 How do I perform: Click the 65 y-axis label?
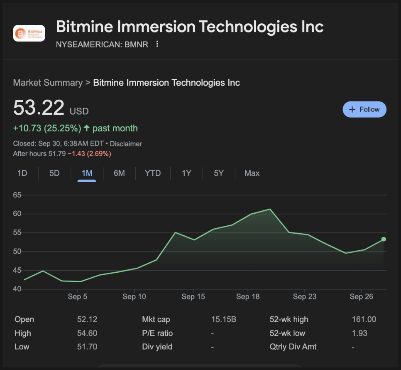click(x=17, y=195)
